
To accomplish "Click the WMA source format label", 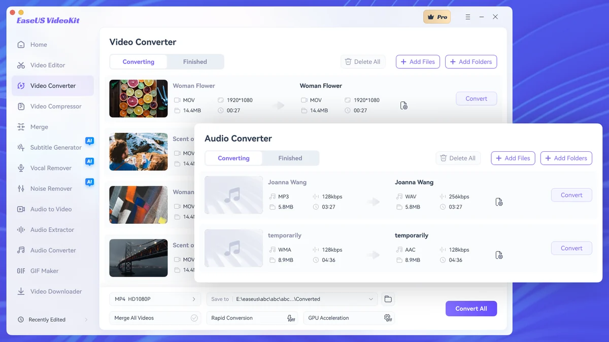I will [x=285, y=250].
